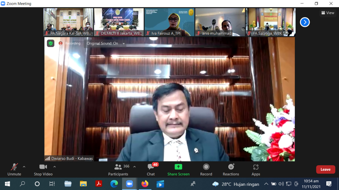Open the Reactions menu
The height and width of the screenshot is (190, 339).
pos(231,169)
